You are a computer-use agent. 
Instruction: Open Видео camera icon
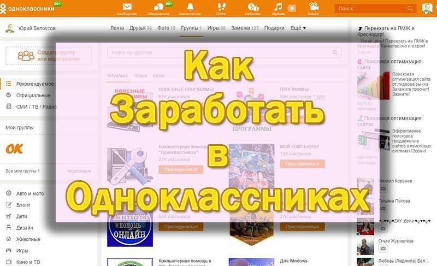point(314,7)
